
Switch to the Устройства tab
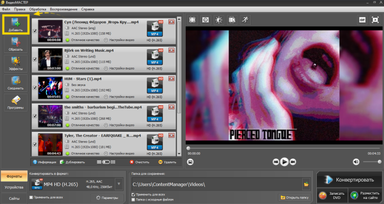pos(14,187)
